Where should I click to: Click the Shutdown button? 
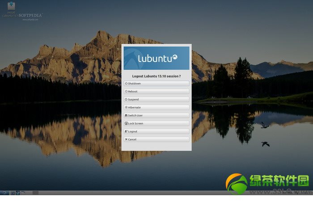tap(156, 84)
